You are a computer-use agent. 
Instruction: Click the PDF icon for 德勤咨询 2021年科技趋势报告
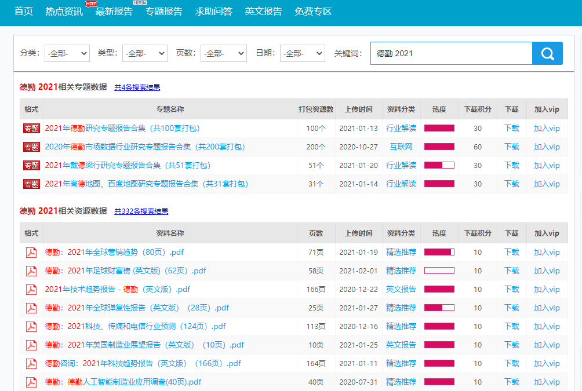click(x=31, y=364)
